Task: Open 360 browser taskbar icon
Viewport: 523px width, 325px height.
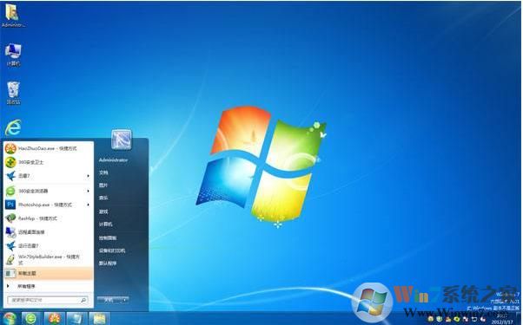Action: [x=31, y=318]
